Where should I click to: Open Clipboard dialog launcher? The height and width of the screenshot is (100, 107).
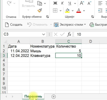(x=47, y=17)
